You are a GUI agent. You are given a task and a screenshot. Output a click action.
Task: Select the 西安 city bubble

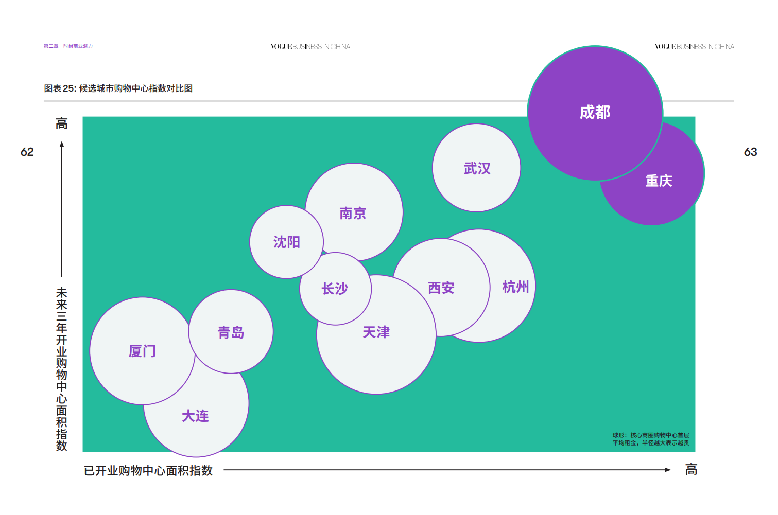(x=441, y=288)
